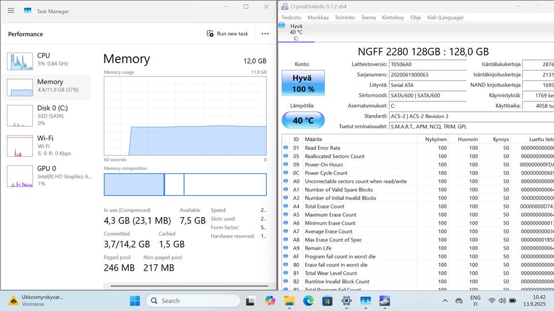Click the Nykyinen column header
554x311 pixels.
(x=433, y=139)
